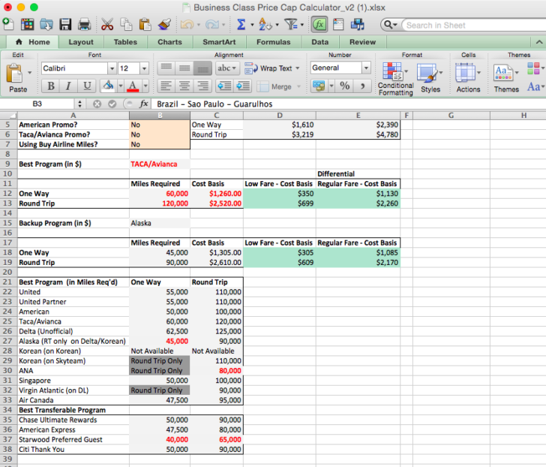Click the New Workbook icon
The height and width of the screenshot is (467, 546).
pos(8,25)
